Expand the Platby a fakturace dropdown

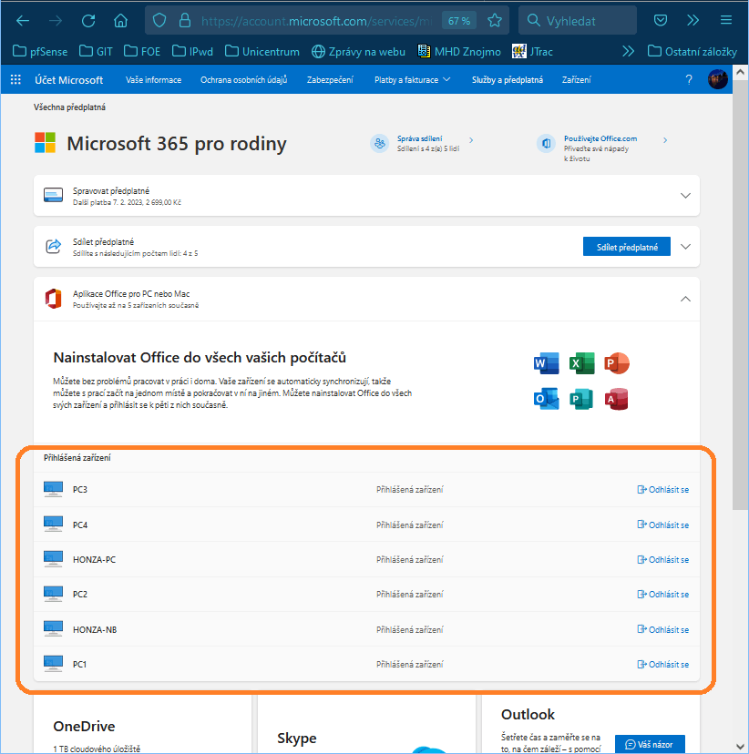click(412, 80)
